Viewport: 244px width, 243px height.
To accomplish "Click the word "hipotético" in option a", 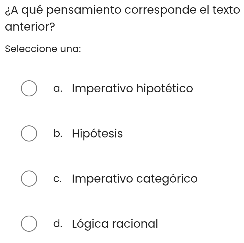I will (x=165, y=88).
